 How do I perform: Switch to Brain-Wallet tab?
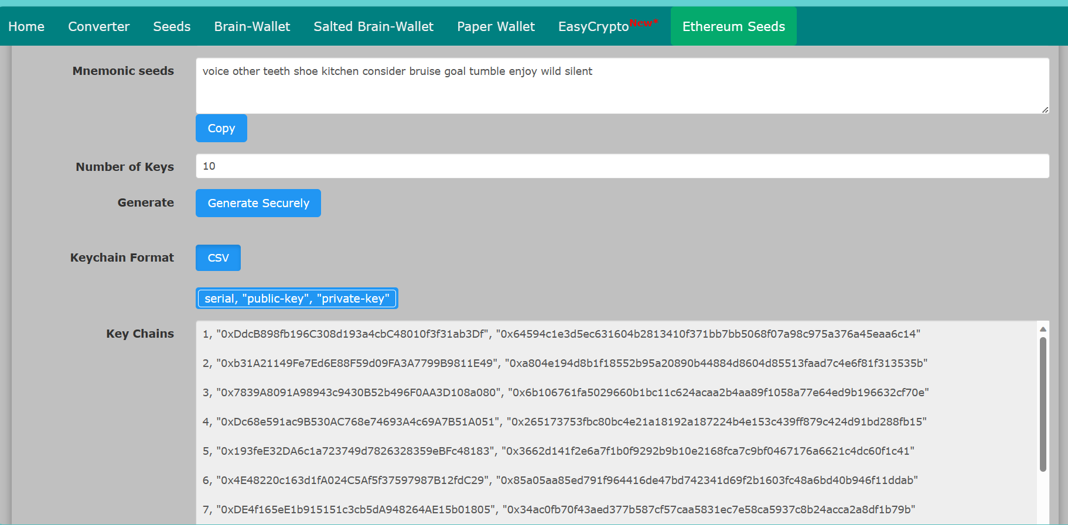[252, 26]
